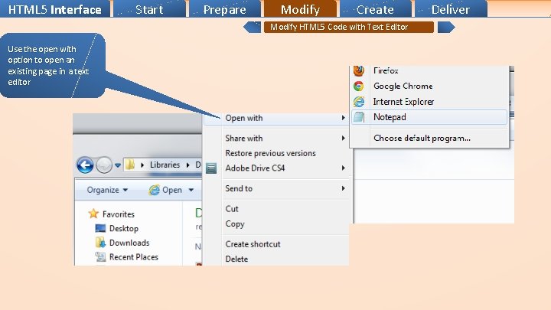Click the Recent Places icon
Image resolution: width=551 pixels, height=310 pixels.
100,257
